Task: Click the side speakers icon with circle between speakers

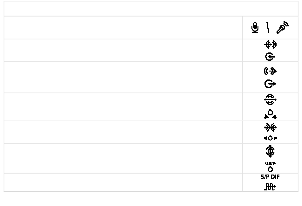Action: tap(270, 138)
